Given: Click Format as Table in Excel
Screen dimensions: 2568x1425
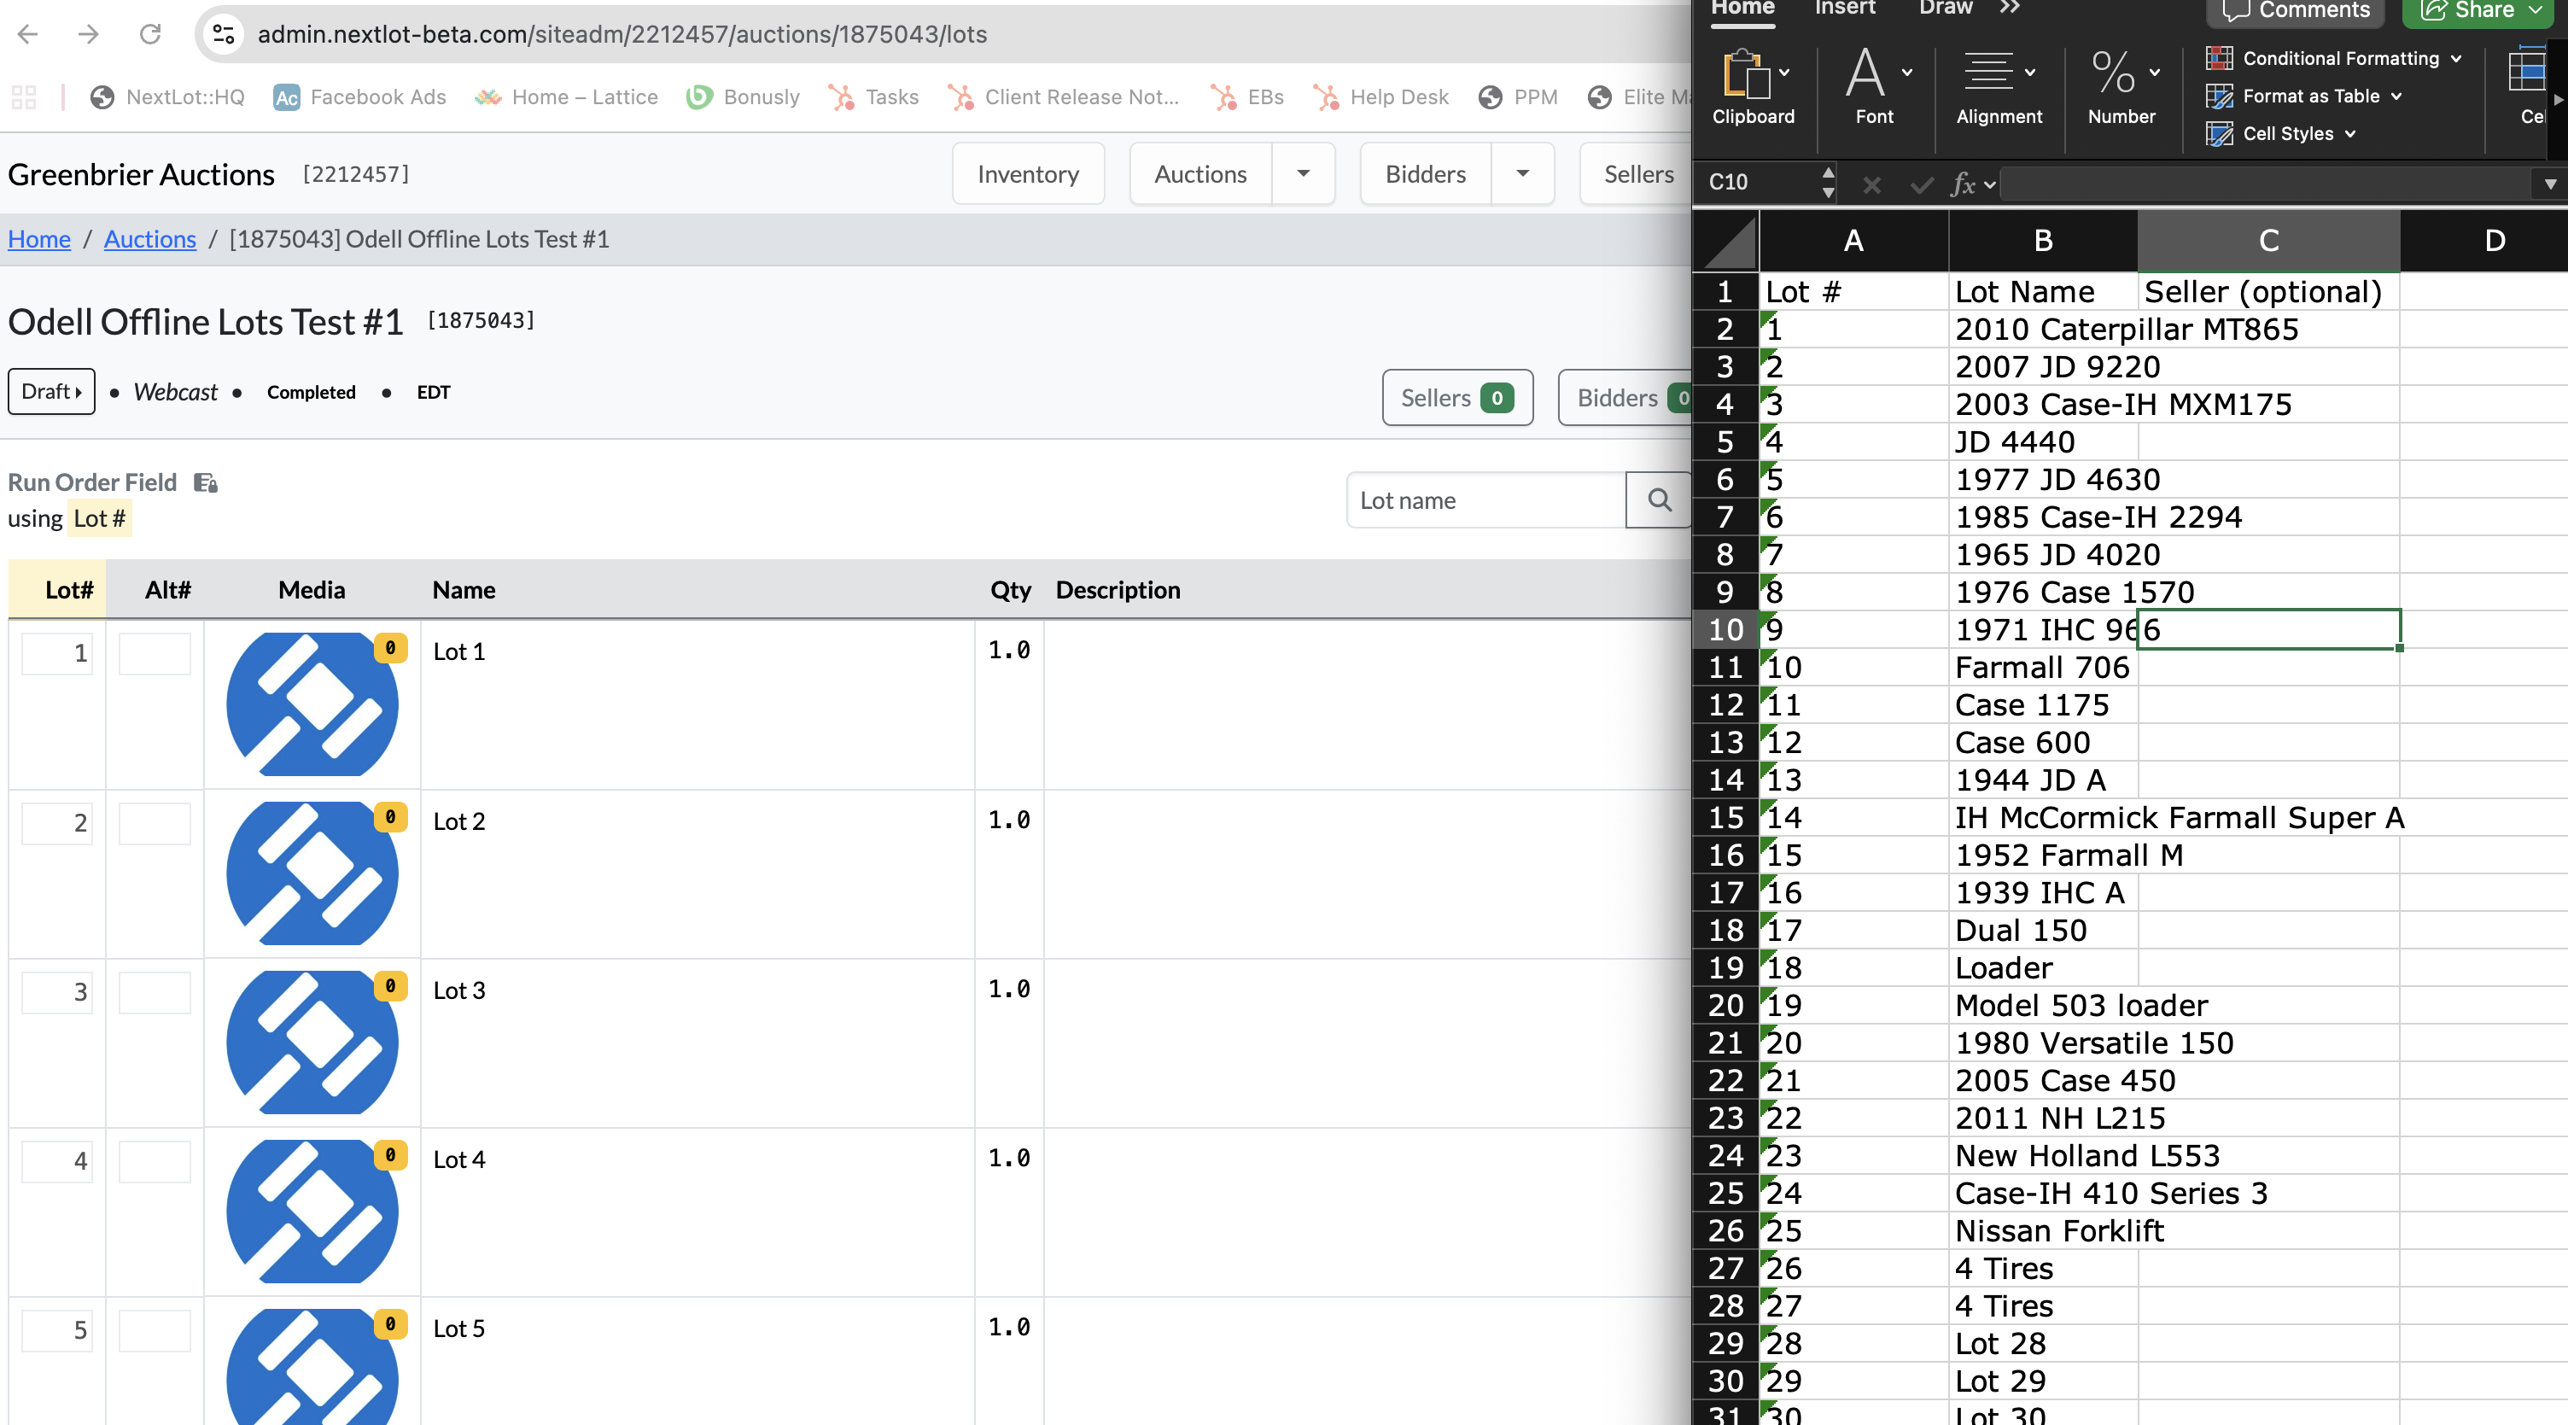Looking at the screenshot, I should [2304, 96].
